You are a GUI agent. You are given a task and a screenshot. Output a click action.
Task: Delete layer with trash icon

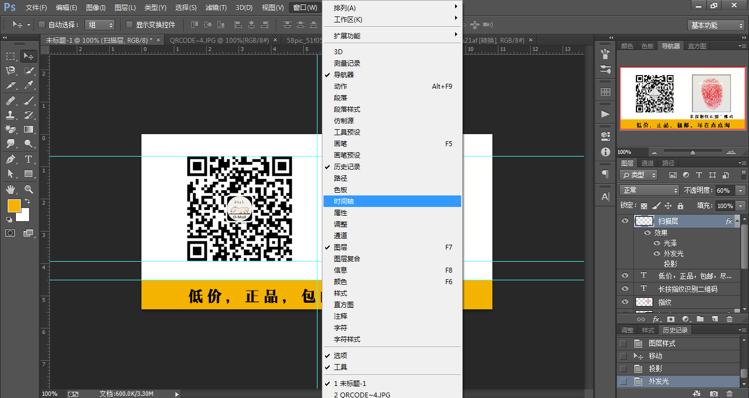point(729,319)
